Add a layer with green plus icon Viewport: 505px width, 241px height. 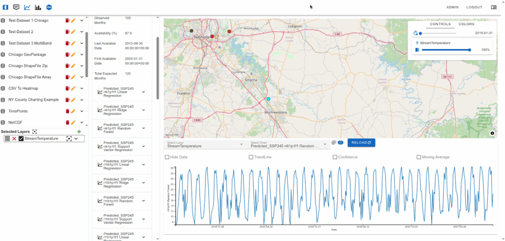[79, 132]
